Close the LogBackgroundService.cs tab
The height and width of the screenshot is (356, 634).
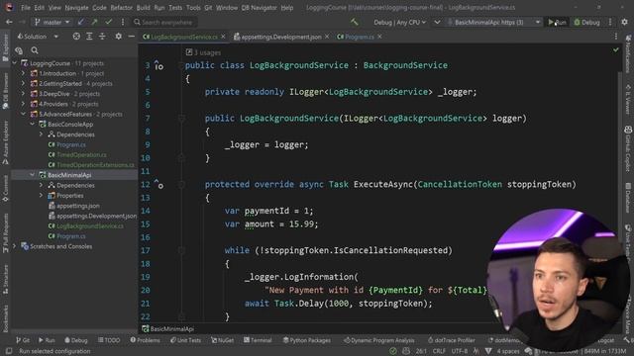223,37
